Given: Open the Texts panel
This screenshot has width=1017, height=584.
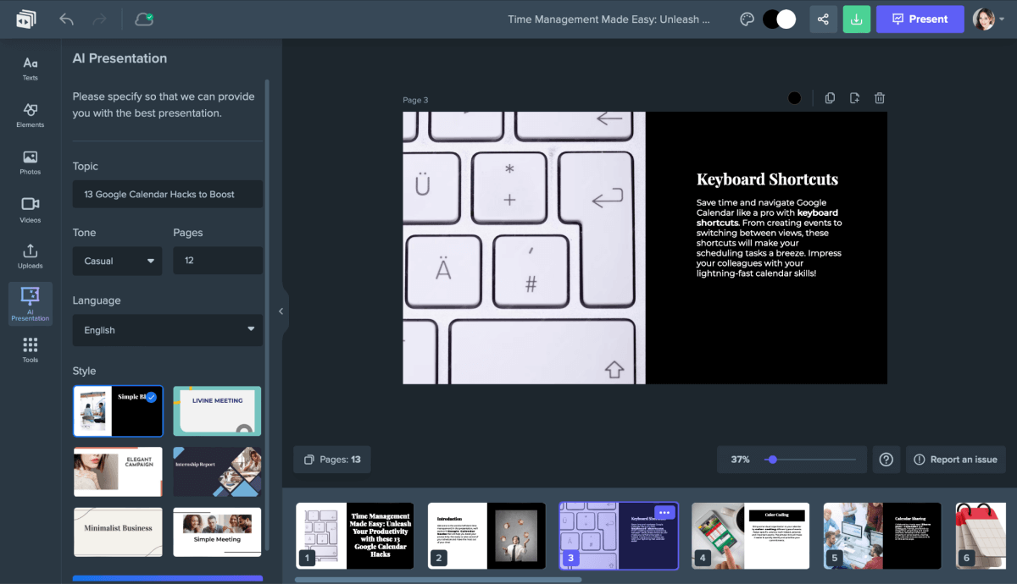Looking at the screenshot, I should (x=31, y=69).
